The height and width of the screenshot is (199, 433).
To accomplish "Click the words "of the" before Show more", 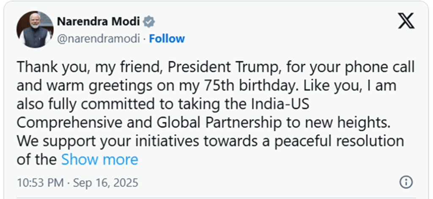I will (x=37, y=159).
